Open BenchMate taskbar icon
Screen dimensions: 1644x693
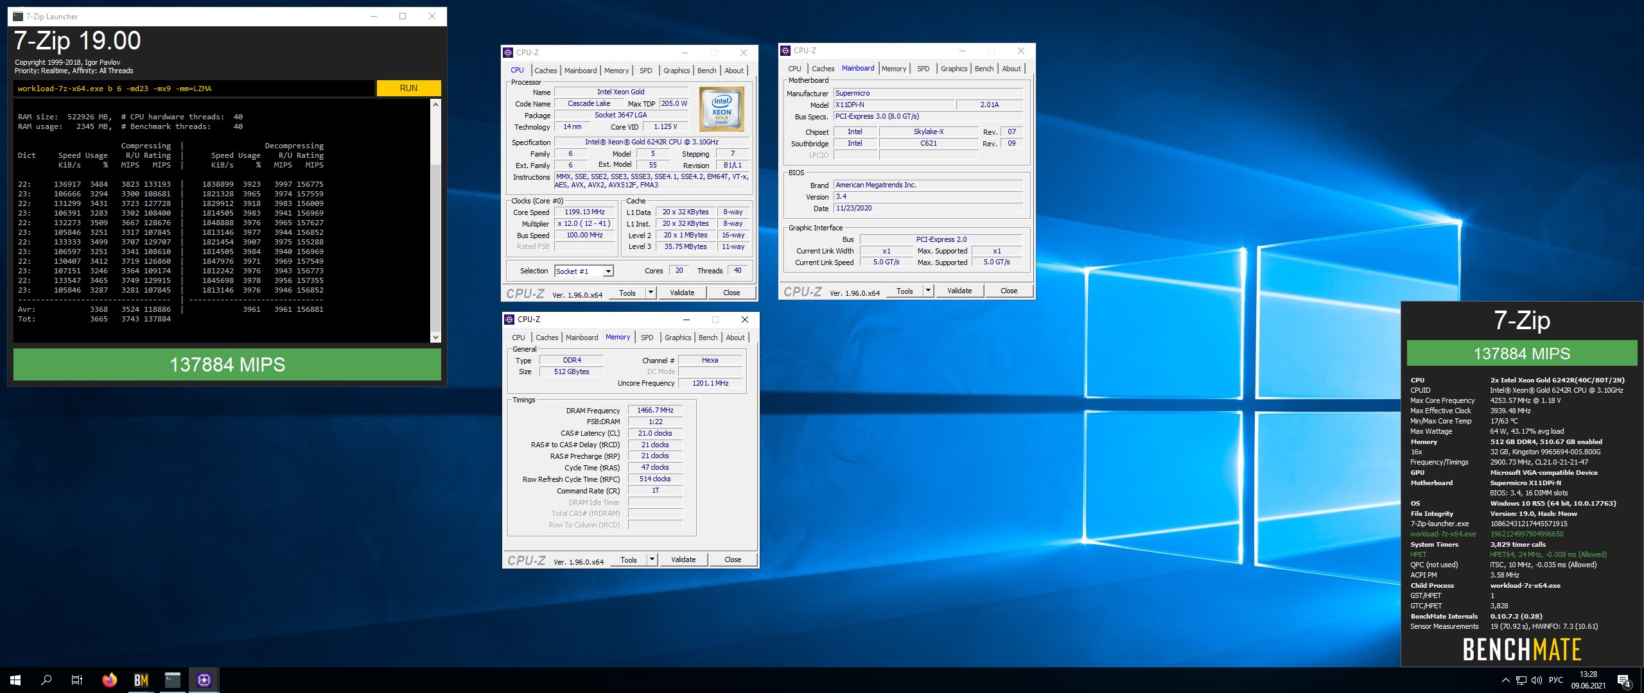[x=141, y=680]
